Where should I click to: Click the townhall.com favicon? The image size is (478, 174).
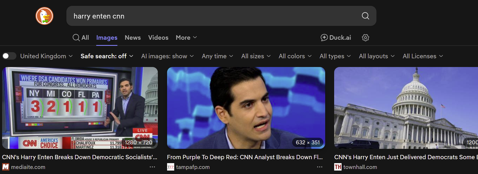pyautogui.click(x=338, y=167)
